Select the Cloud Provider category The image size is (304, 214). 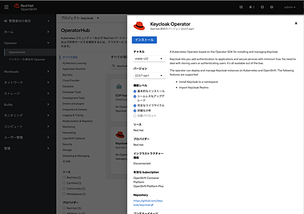[71, 80]
